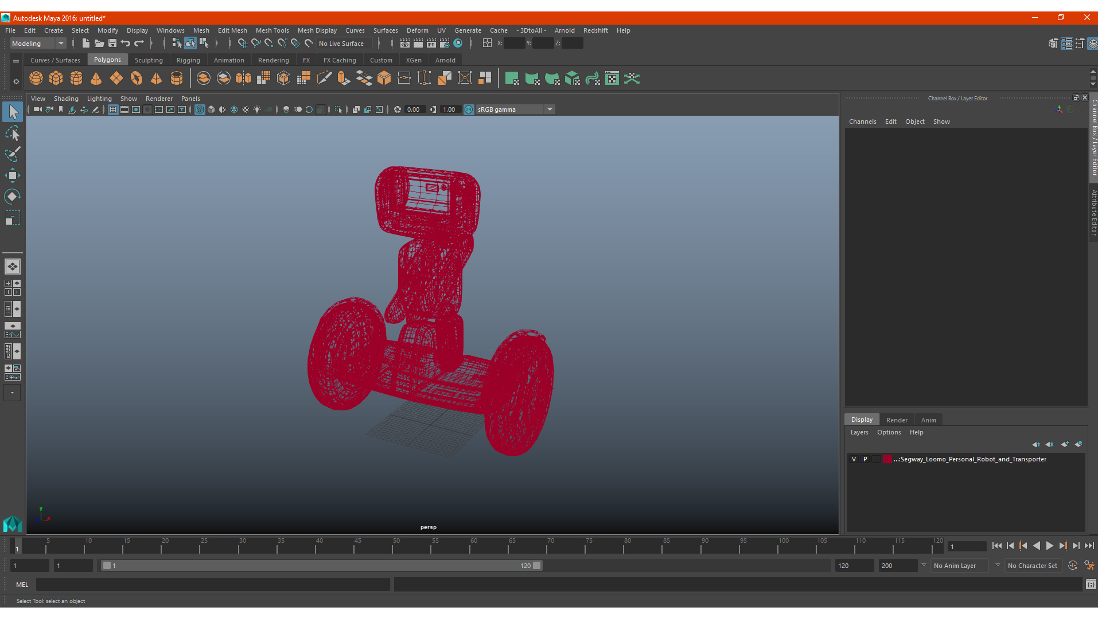Toggle auto keyframe button

pyautogui.click(x=1072, y=566)
